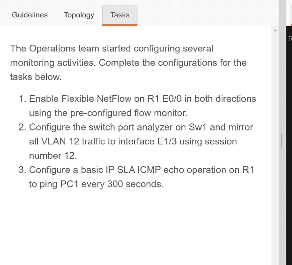Click the IP SLA ICMP echo task line
The width and height of the screenshot is (292, 265).
[x=141, y=170]
